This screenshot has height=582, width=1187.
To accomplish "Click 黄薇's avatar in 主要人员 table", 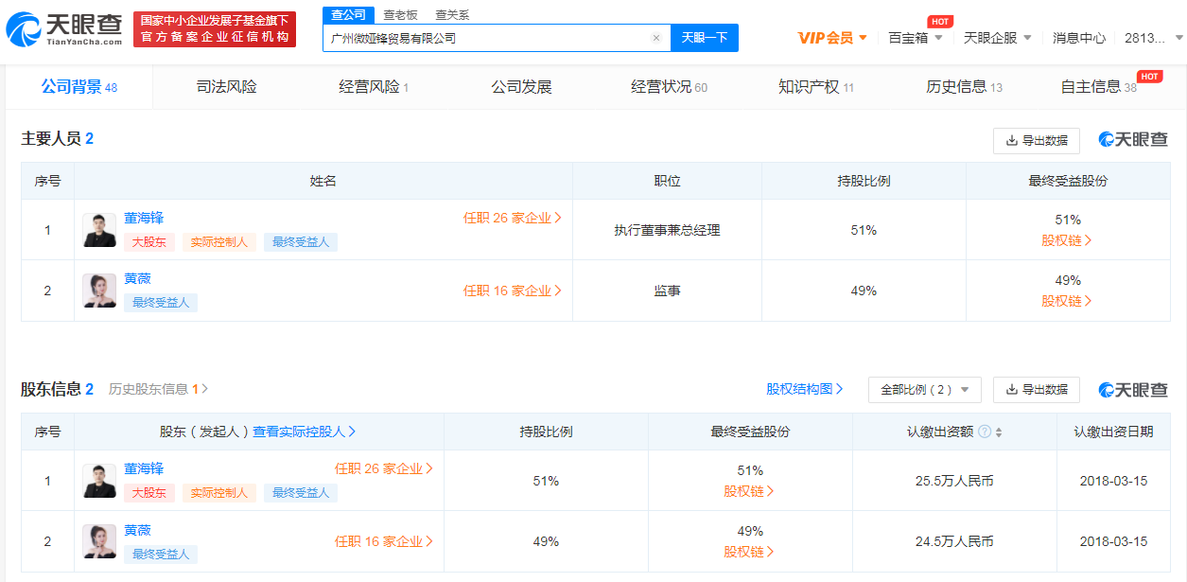I will coord(99,291).
